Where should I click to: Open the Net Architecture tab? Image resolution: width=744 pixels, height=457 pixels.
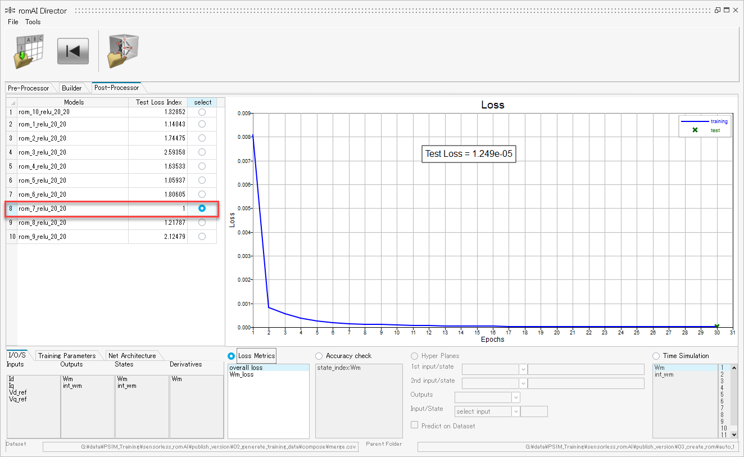click(132, 356)
